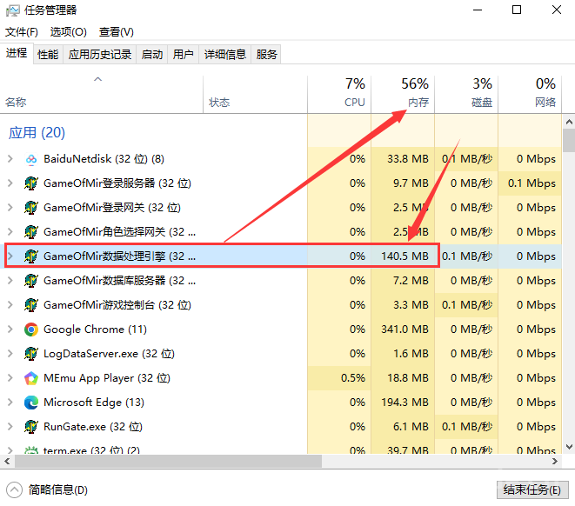575x506 pixels.
Task: Switch to the 性能 tab
Action: (x=48, y=55)
